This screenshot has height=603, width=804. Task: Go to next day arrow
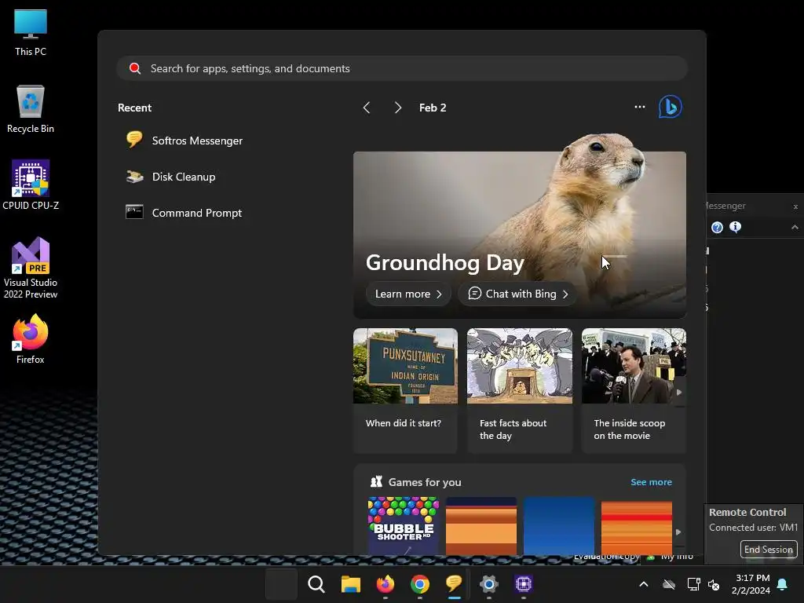point(397,108)
